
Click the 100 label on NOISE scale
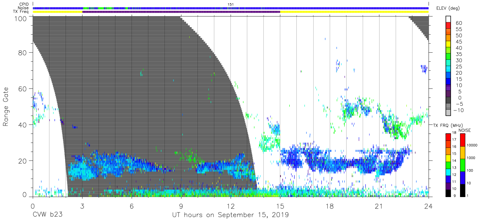470,170
